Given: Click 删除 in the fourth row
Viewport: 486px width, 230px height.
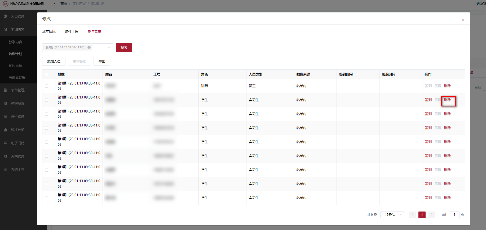Looking at the screenshot, I should click(x=447, y=128).
